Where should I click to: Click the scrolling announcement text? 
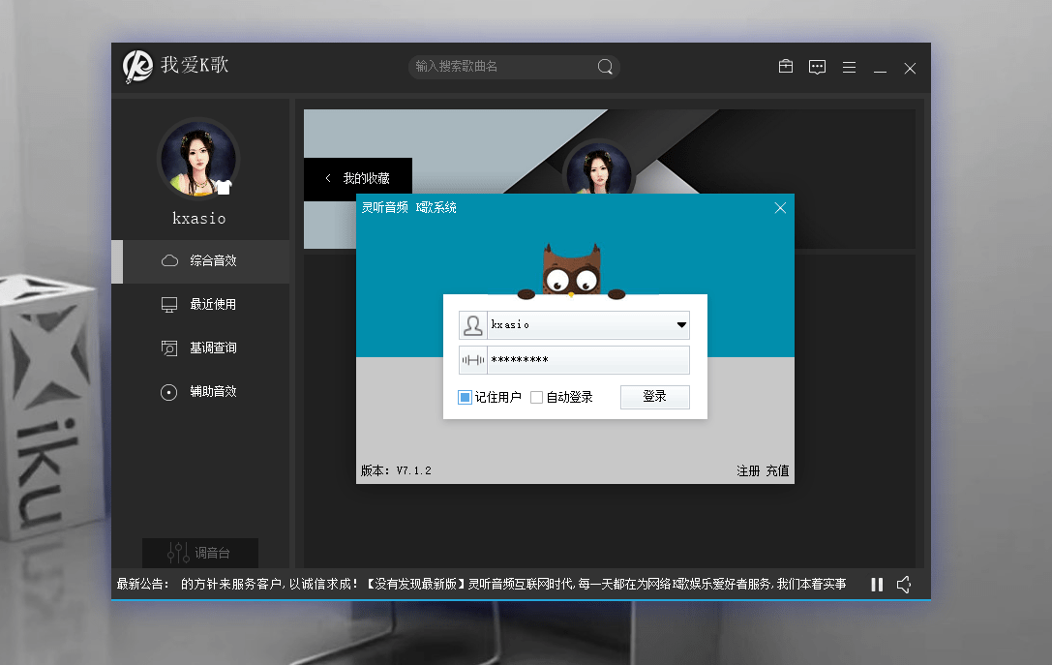(513, 585)
